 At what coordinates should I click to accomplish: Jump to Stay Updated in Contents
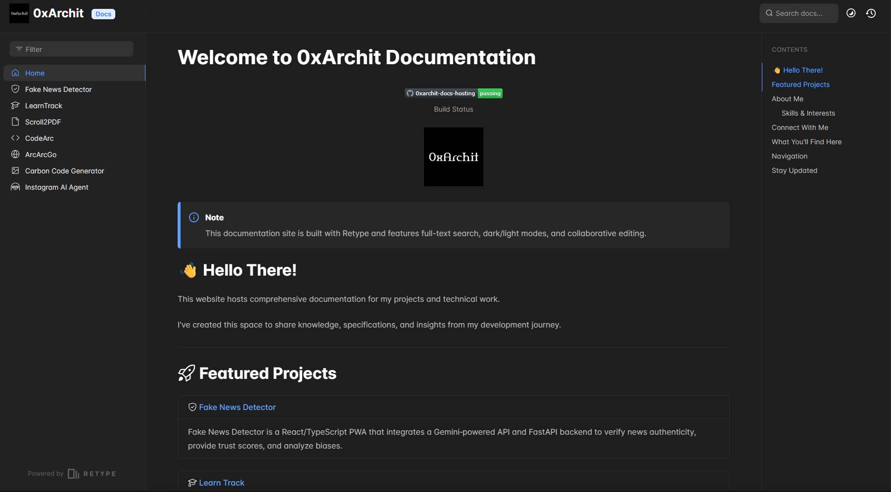coord(795,170)
